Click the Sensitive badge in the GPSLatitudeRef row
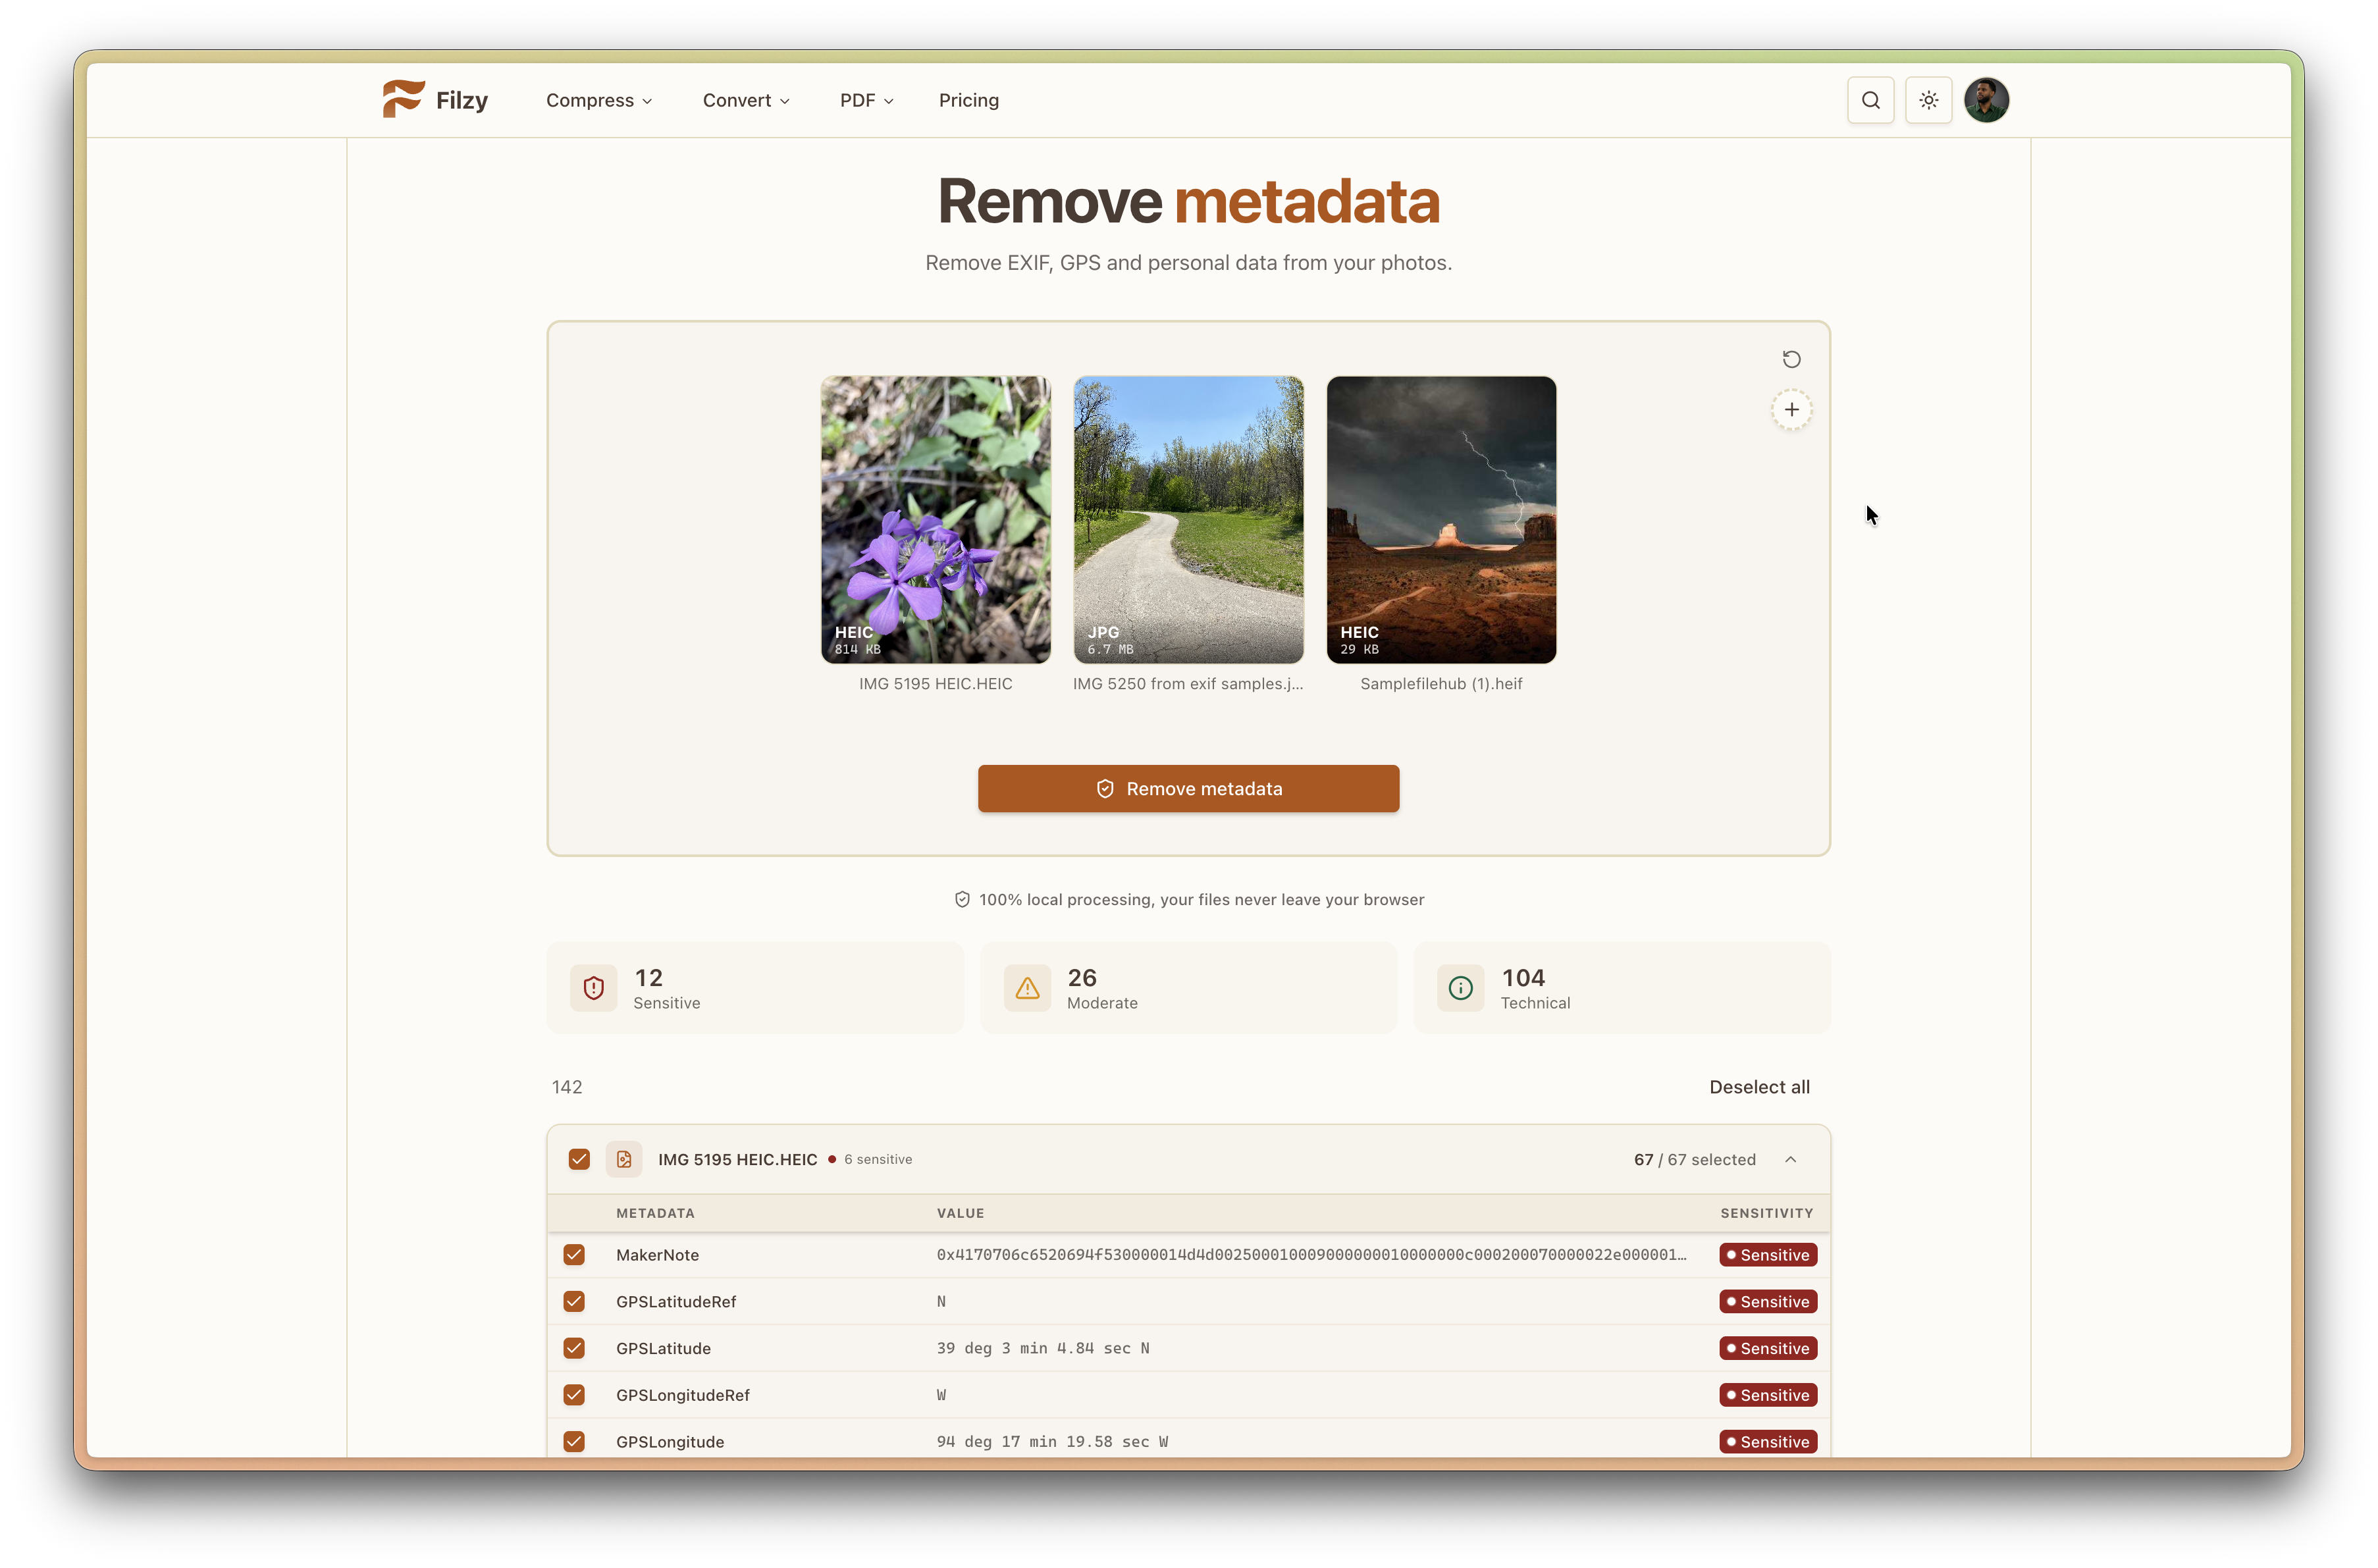 1768,1301
